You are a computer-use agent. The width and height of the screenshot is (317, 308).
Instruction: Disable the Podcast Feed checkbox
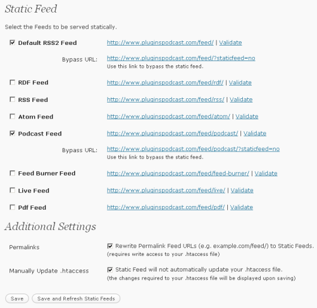(13, 133)
